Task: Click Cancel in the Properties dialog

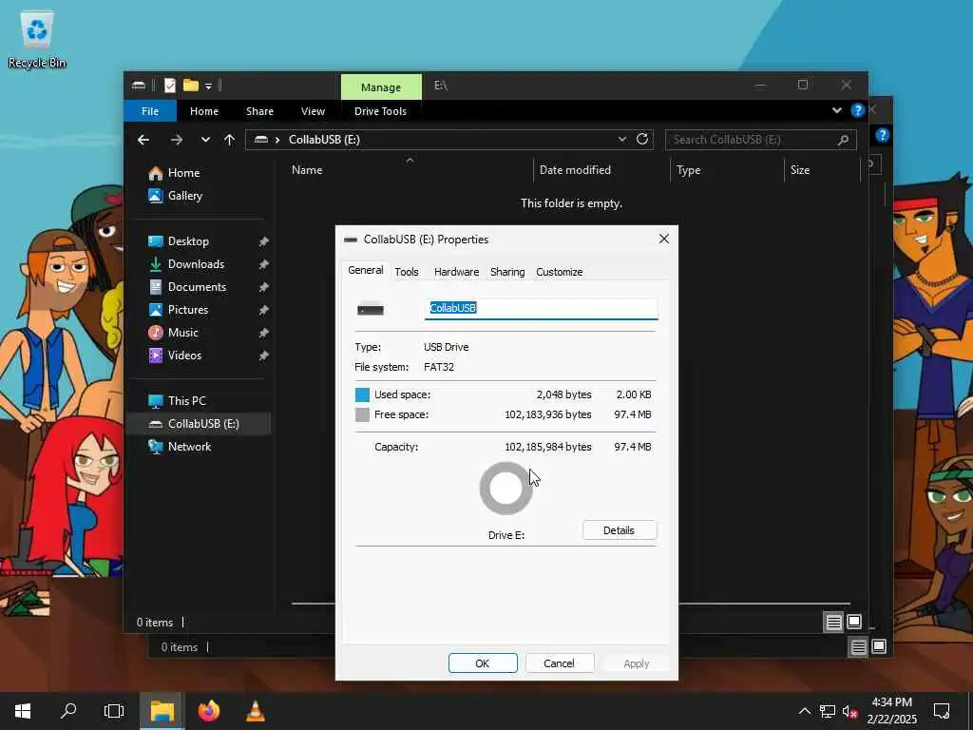Action: pyautogui.click(x=559, y=663)
